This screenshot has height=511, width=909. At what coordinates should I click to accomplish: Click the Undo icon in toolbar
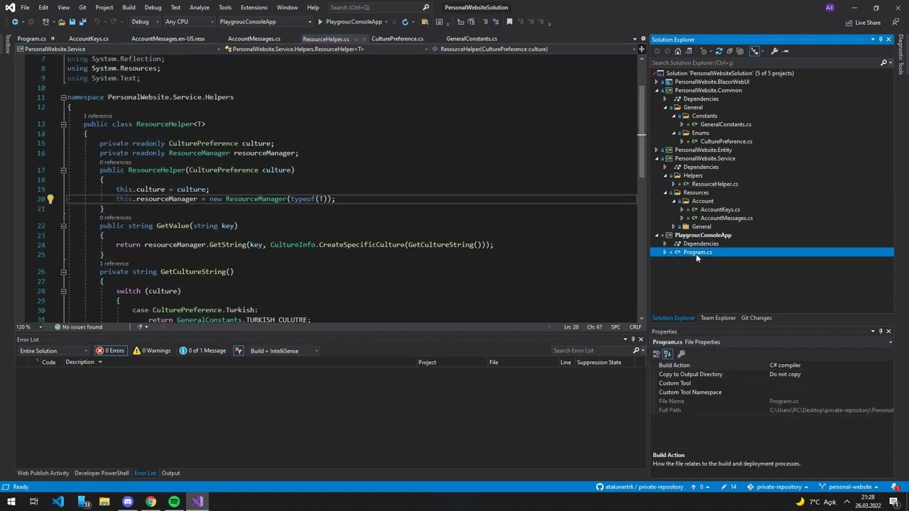coord(97,22)
